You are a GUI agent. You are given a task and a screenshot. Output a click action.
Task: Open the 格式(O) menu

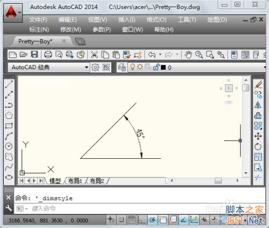pyautogui.click(x=157, y=20)
